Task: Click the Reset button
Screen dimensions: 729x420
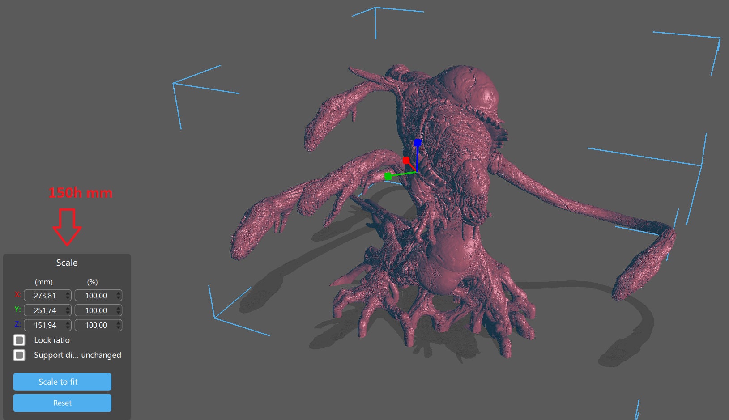Action: 62,403
